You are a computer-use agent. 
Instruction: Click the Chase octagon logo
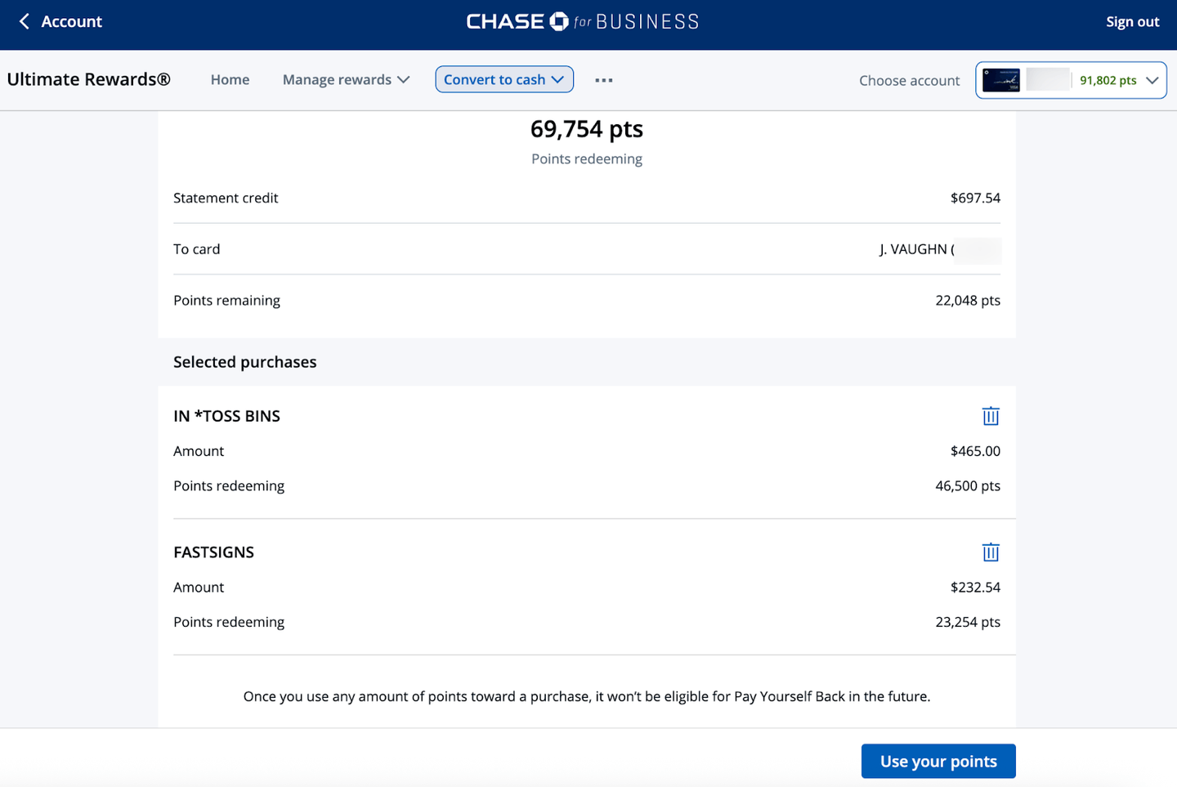tap(559, 21)
